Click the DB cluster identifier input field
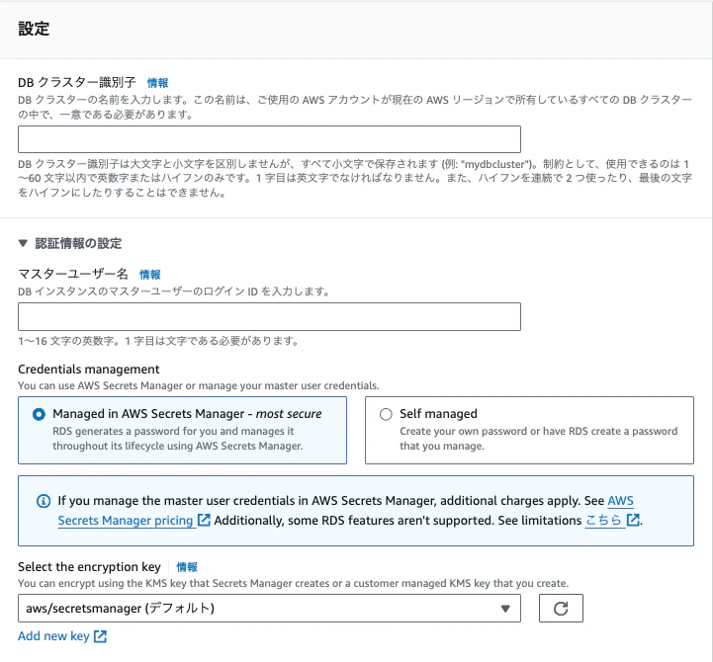The width and height of the screenshot is (713, 662). point(269,139)
